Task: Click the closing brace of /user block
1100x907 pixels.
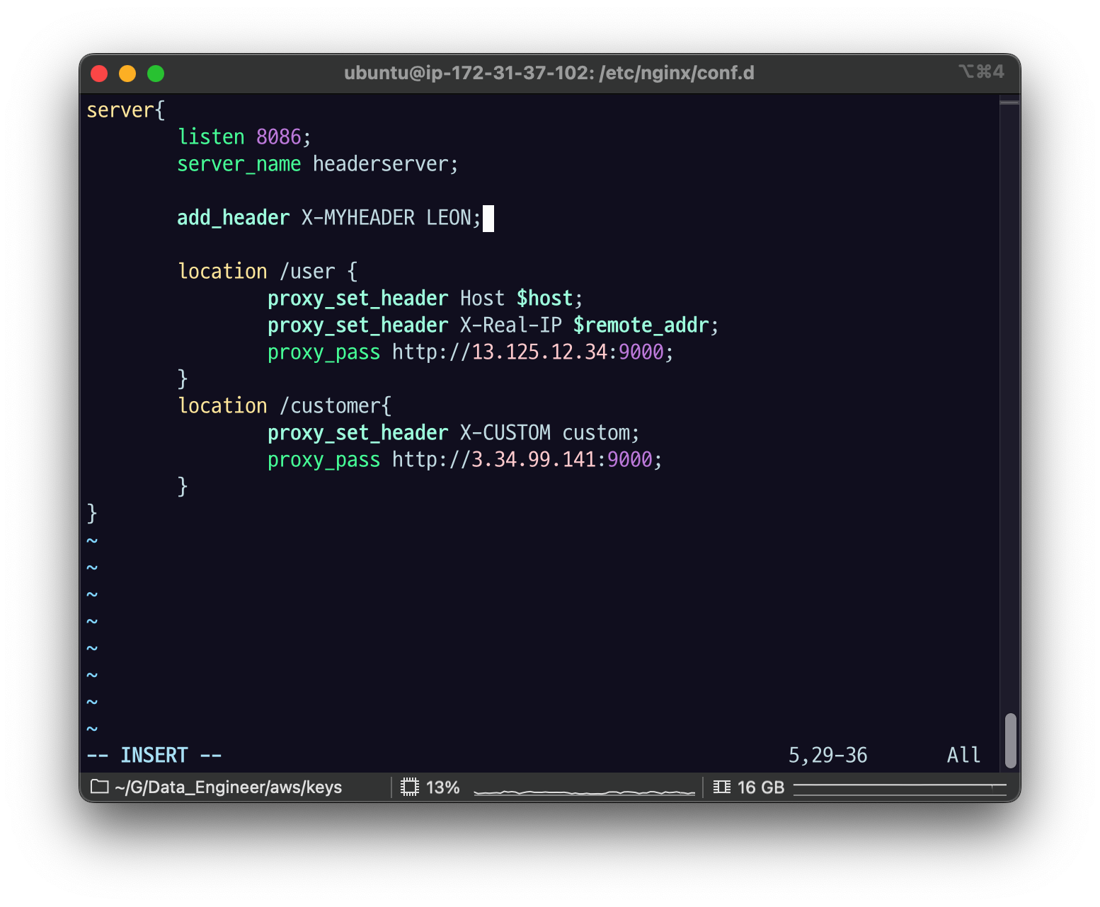Action: pos(183,379)
